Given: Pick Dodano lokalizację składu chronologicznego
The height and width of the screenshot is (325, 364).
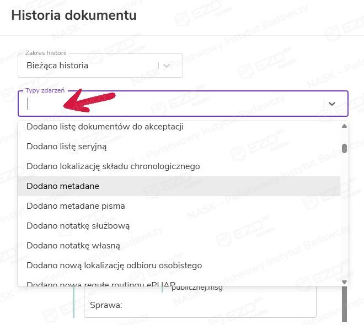Looking at the screenshot, I should pos(113,166).
